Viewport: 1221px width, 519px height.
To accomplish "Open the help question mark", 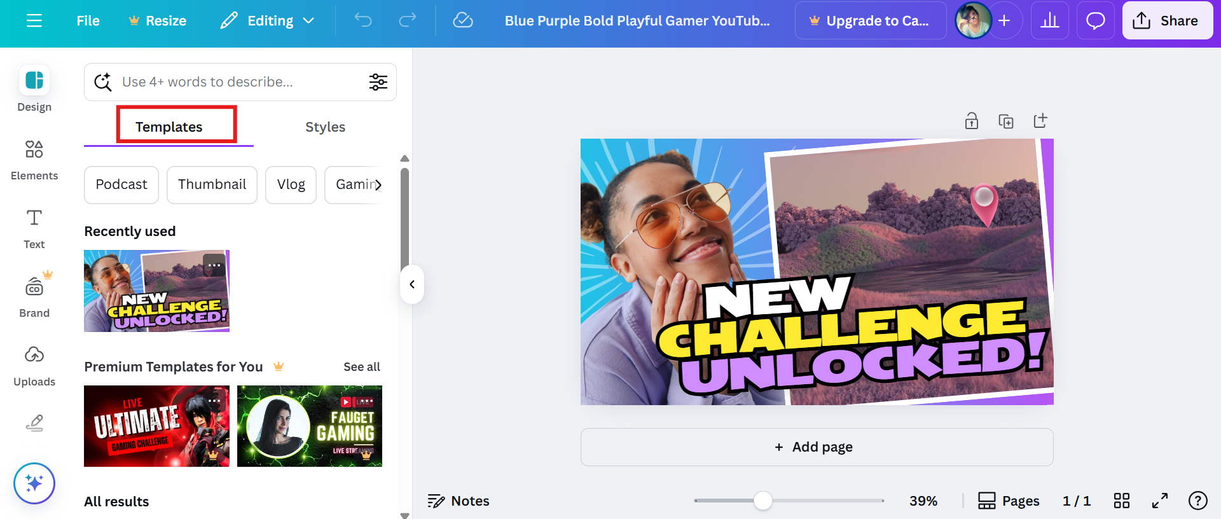I will pyautogui.click(x=1198, y=501).
